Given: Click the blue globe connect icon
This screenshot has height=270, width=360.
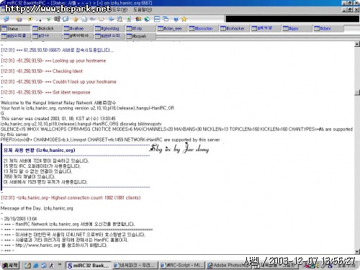Looking at the screenshot, I should 6,19.
